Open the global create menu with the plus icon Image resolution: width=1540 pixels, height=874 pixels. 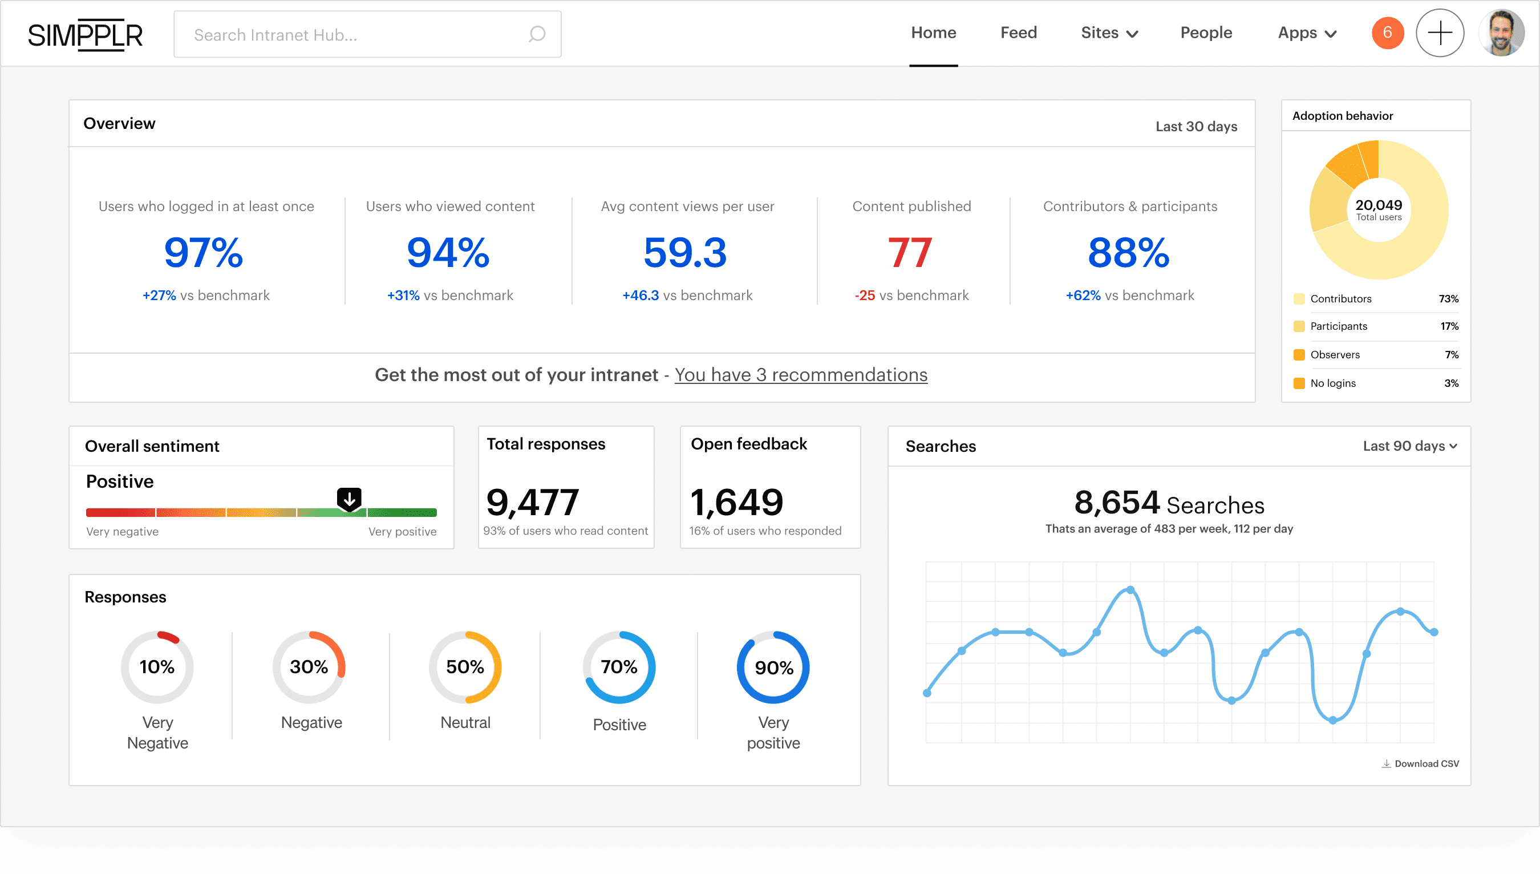pyautogui.click(x=1440, y=33)
